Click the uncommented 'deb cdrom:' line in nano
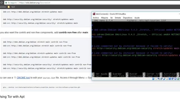 (x=136, y=34)
